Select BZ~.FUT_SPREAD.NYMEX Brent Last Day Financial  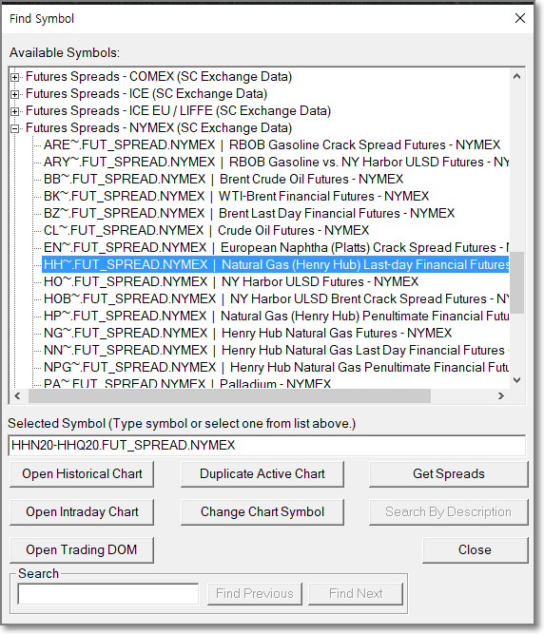click(x=249, y=213)
